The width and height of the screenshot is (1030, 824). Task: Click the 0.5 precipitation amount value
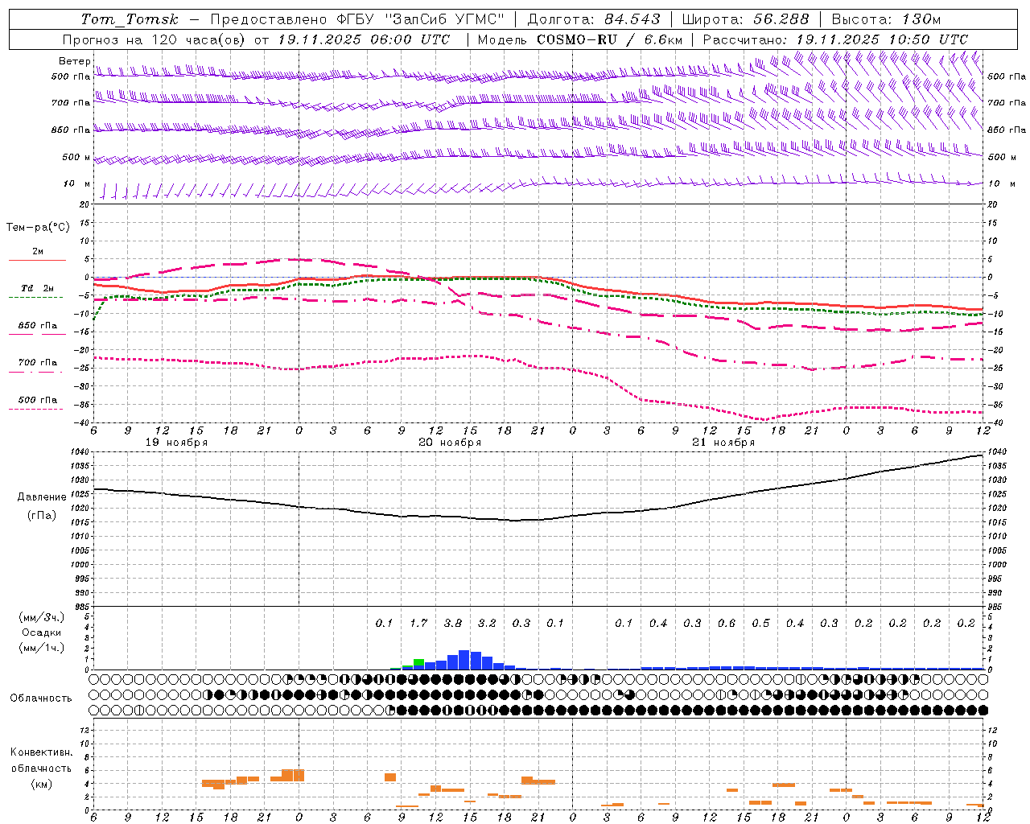[760, 624]
